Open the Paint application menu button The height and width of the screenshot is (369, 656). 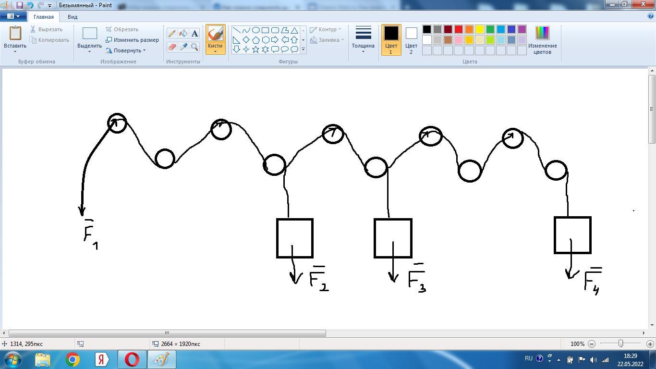13,16
